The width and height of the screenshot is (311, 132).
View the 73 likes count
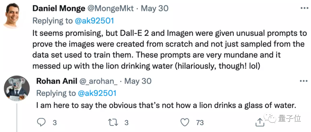point(200,123)
